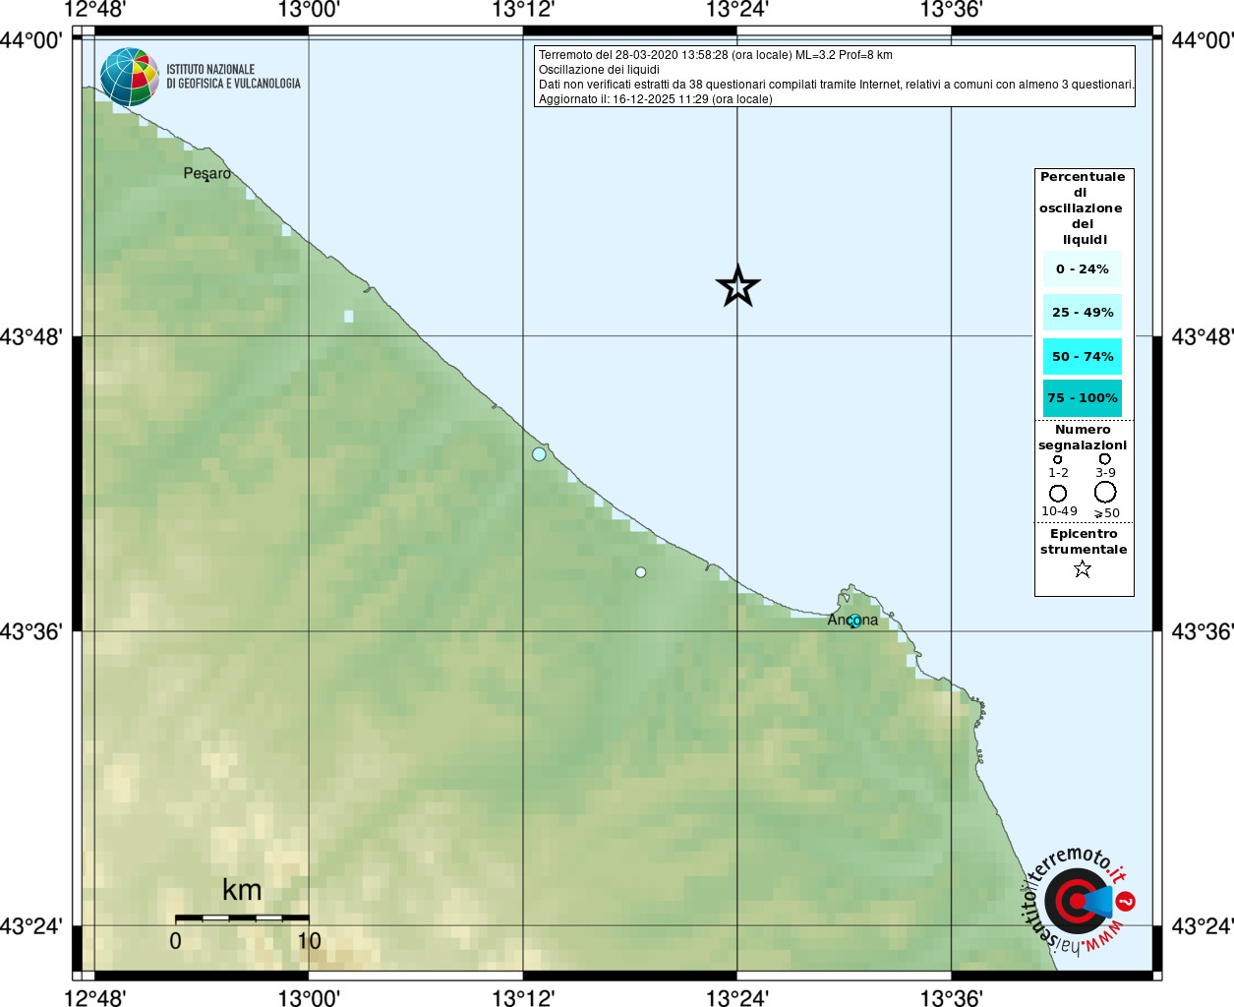Click the 75 - 100% color swatch
The height and width of the screenshot is (1007, 1234).
[x=1083, y=398]
